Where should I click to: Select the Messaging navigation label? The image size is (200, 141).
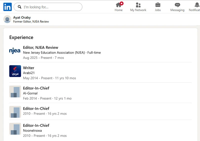click(177, 10)
